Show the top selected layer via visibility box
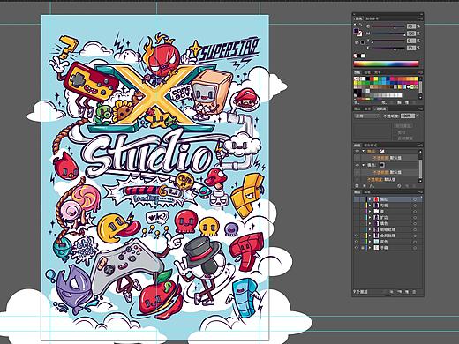Screen dimensions: 459x344 click(x=356, y=199)
